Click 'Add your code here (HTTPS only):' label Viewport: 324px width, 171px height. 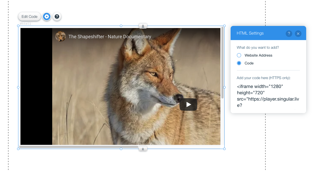263,78
